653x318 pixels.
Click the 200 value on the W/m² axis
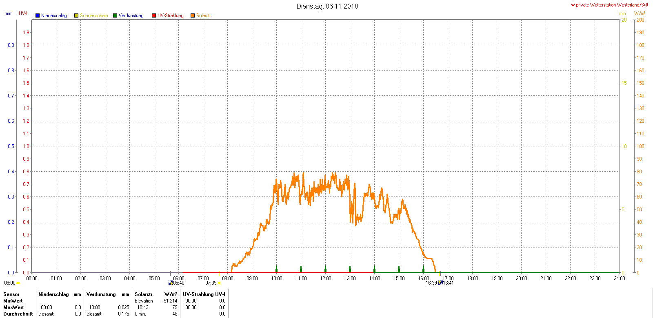[641, 20]
